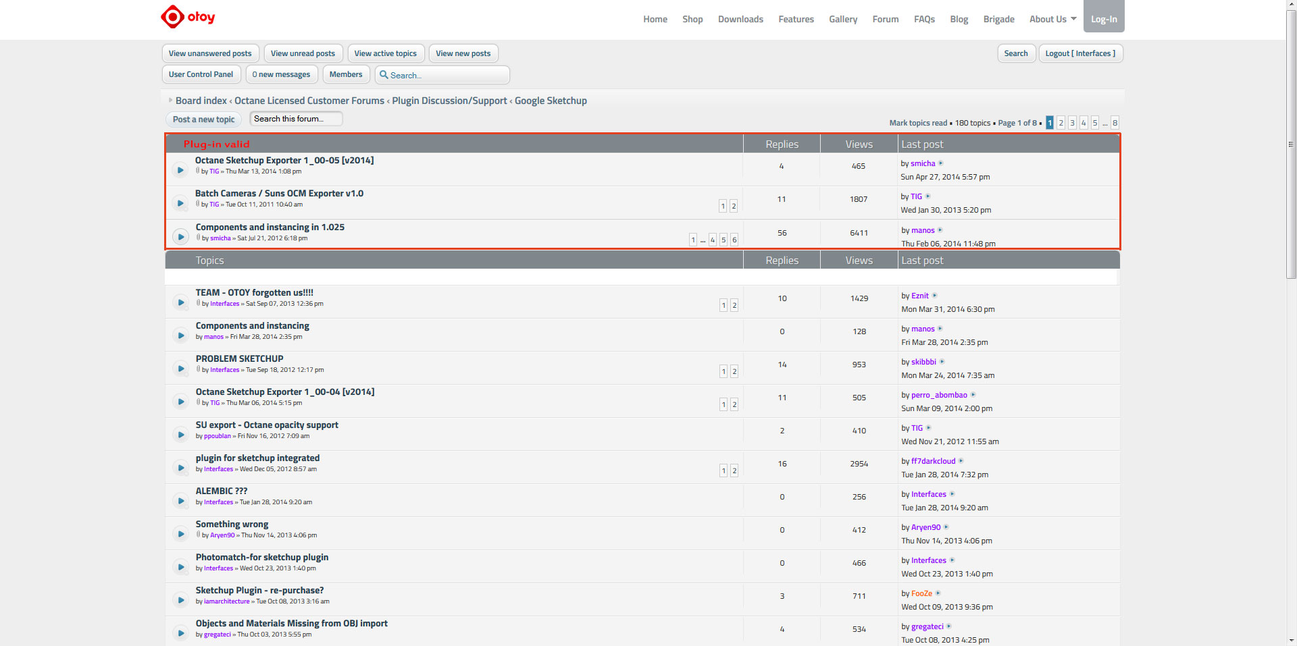Screen dimensions: 1297x646
Task: Click Mark topics read link
Action: pyautogui.click(x=918, y=123)
